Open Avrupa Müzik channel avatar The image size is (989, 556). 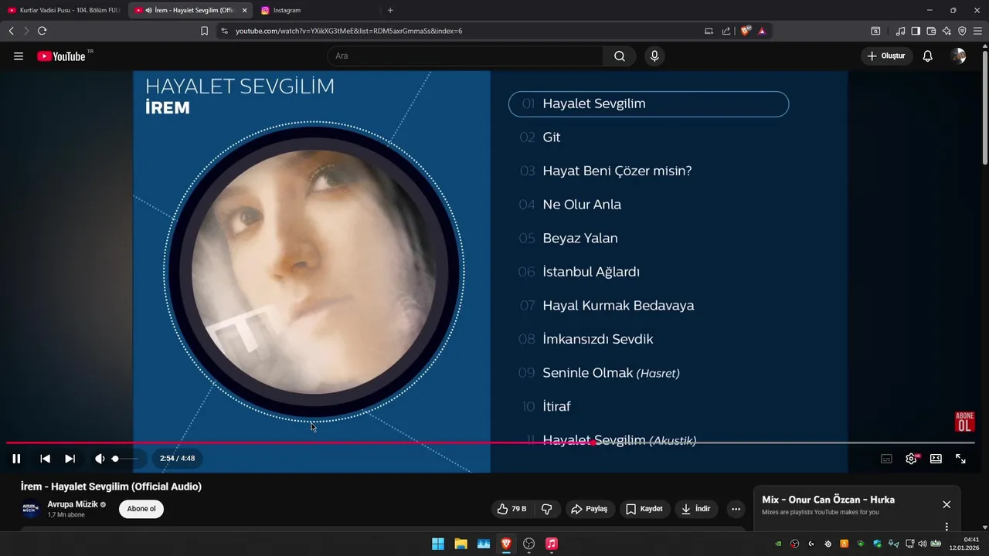coord(30,509)
